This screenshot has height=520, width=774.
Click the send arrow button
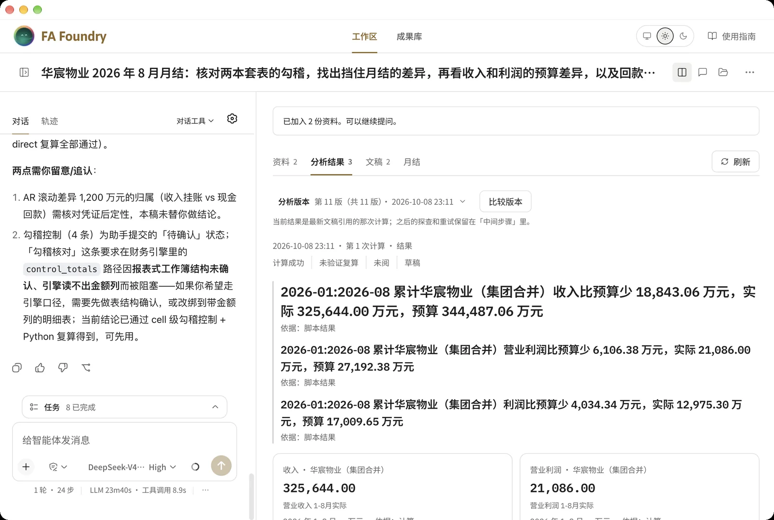tap(221, 466)
